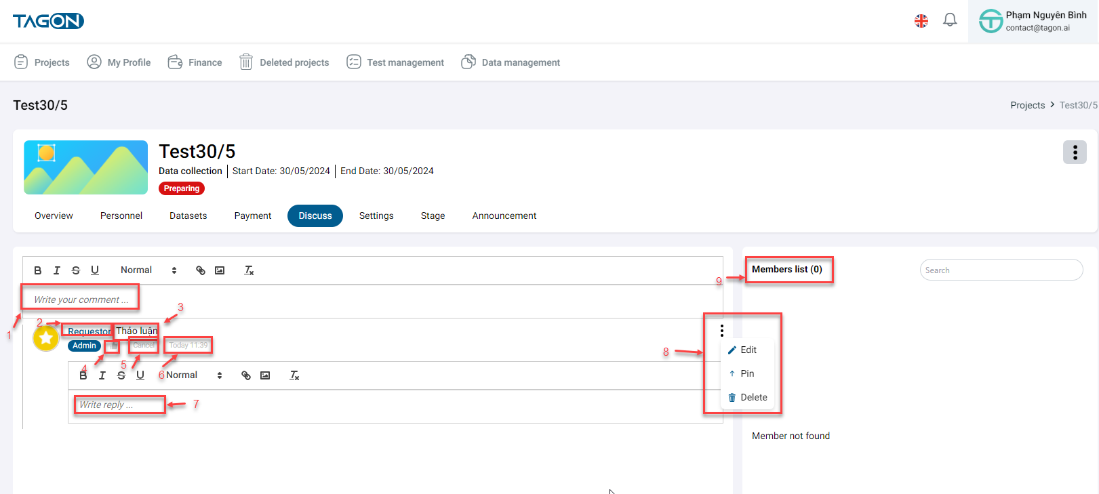Screen dimensions: 1099x494
Task: Strikethrough text in the comment editor
Action: point(76,270)
